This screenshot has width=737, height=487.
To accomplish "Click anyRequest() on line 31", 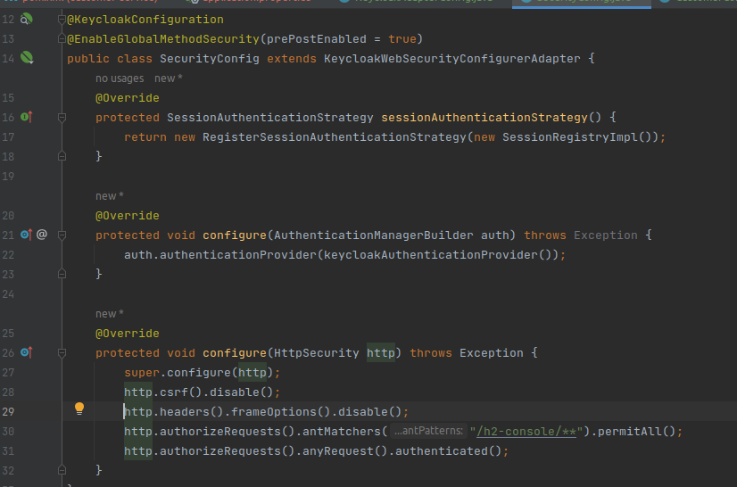I will 345,451.
